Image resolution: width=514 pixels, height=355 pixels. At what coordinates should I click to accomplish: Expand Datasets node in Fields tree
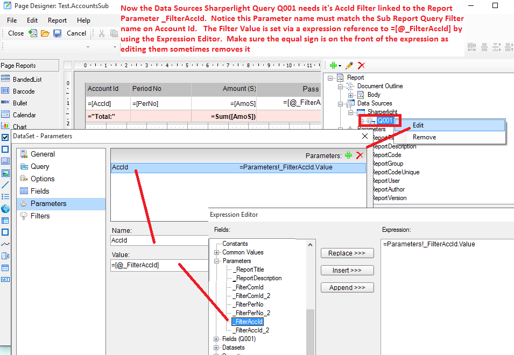pyautogui.click(x=216, y=347)
